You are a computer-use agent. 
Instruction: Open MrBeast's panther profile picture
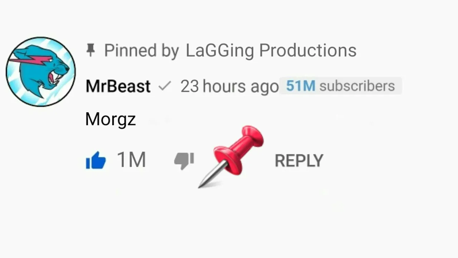pos(41,72)
